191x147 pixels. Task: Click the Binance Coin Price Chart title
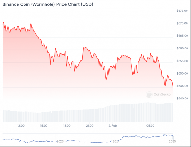coord(48,4)
